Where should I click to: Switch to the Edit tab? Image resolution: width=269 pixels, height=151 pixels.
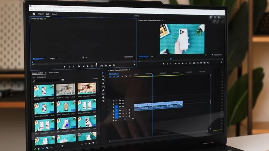point(48,14)
